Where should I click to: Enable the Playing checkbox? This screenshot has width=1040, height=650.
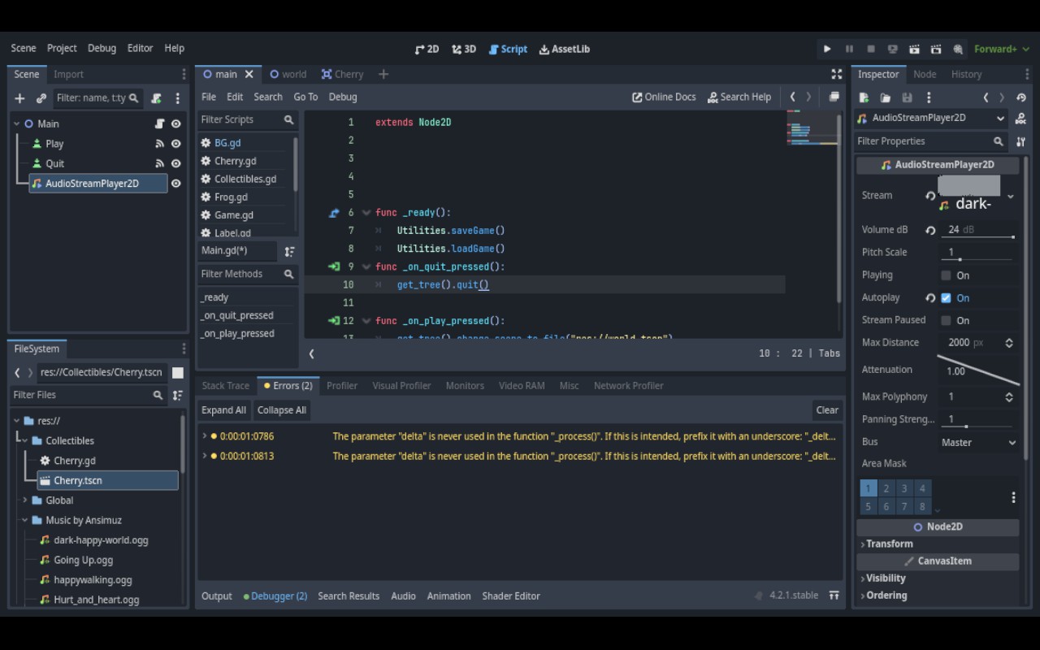(946, 275)
